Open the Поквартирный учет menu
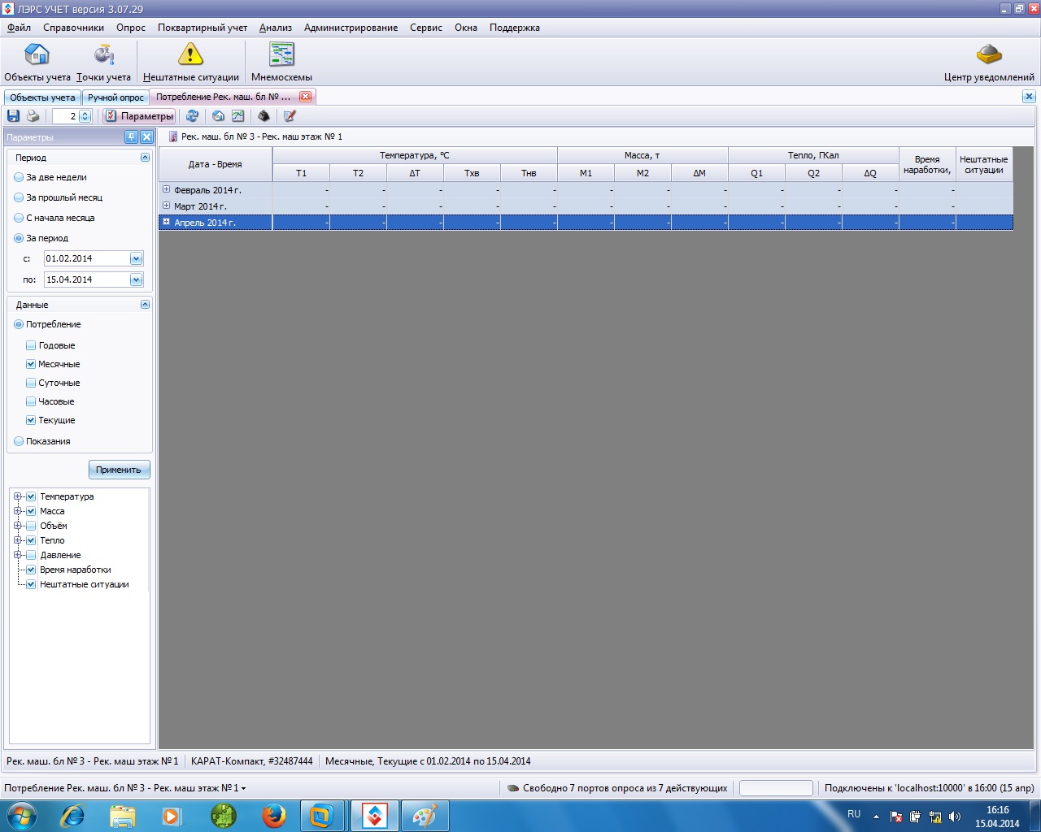The width and height of the screenshot is (1041, 832). point(203,28)
